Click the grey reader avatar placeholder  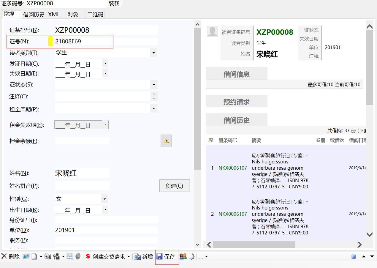point(213,31)
